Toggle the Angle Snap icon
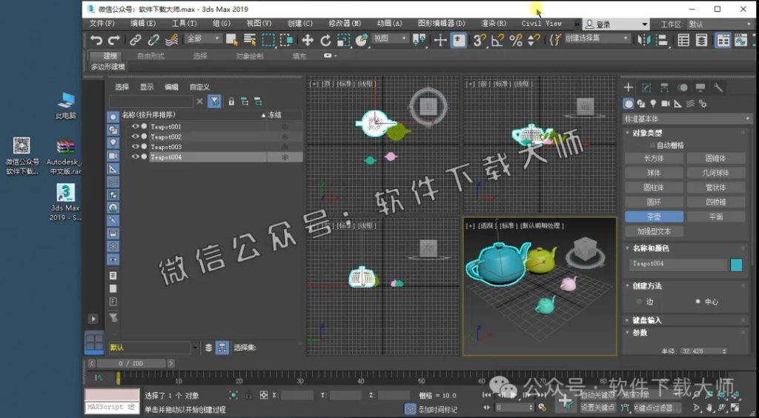Viewport: 759px width, 418px height. [497, 40]
